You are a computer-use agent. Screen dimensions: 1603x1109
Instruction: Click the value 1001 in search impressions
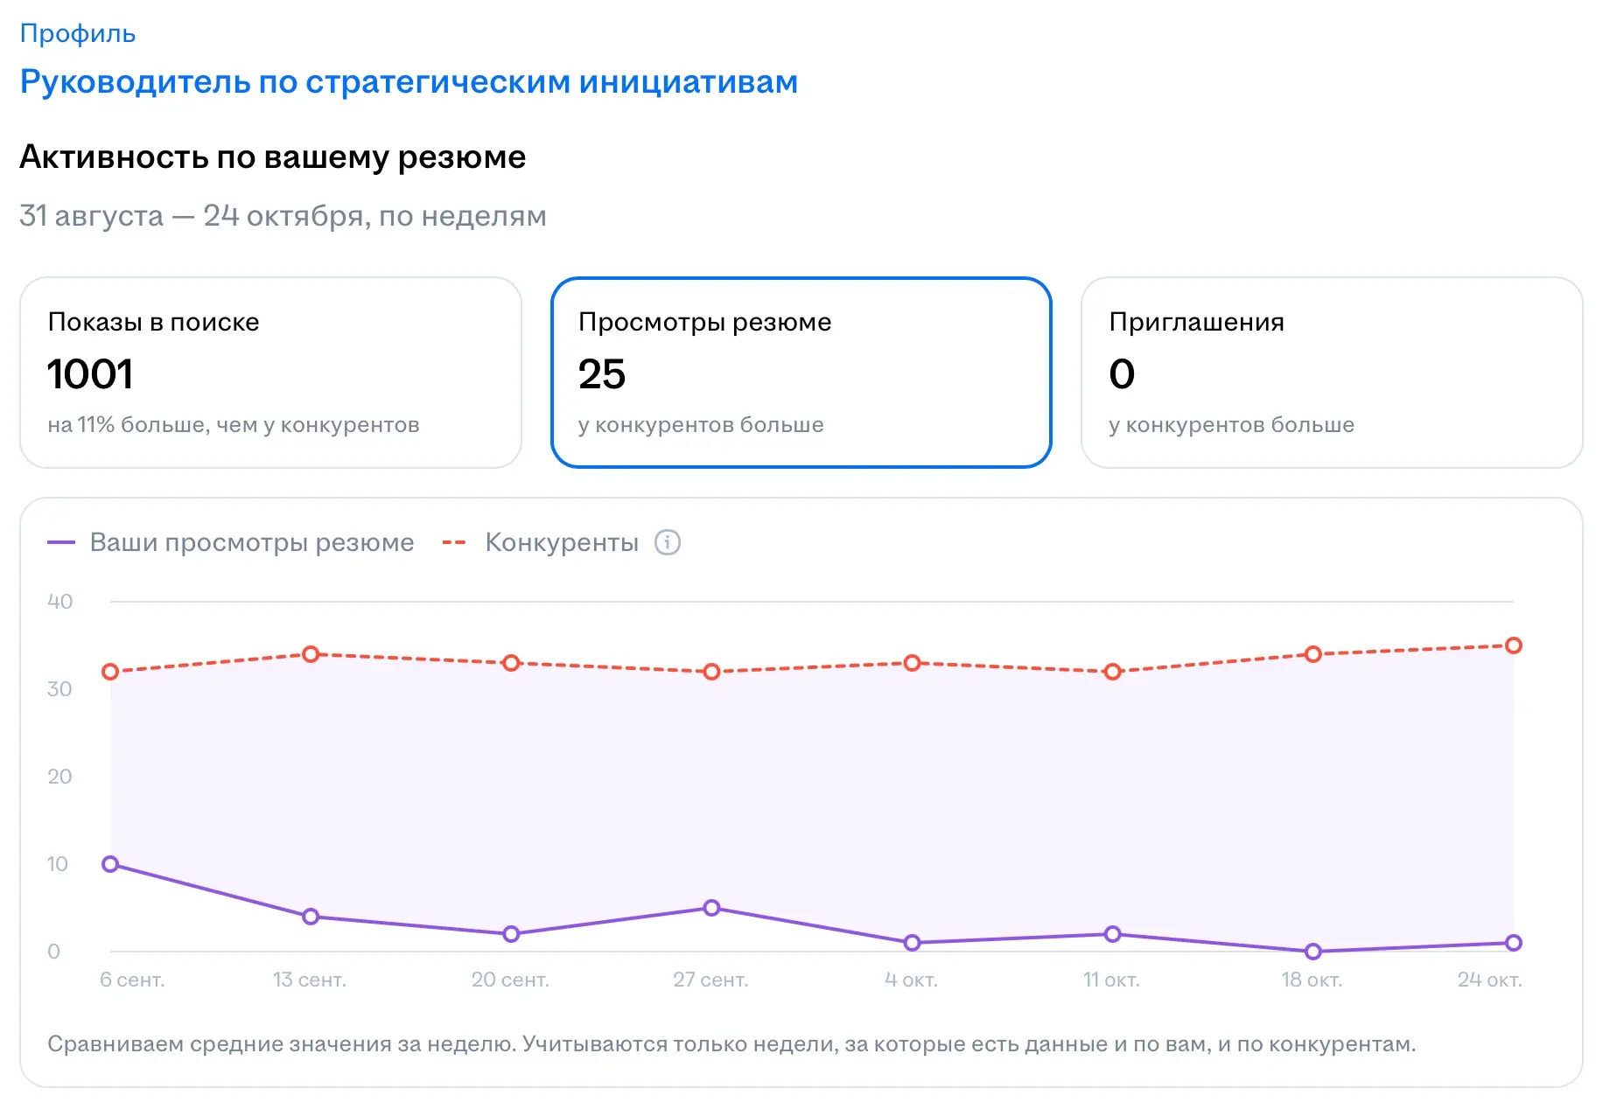point(89,374)
